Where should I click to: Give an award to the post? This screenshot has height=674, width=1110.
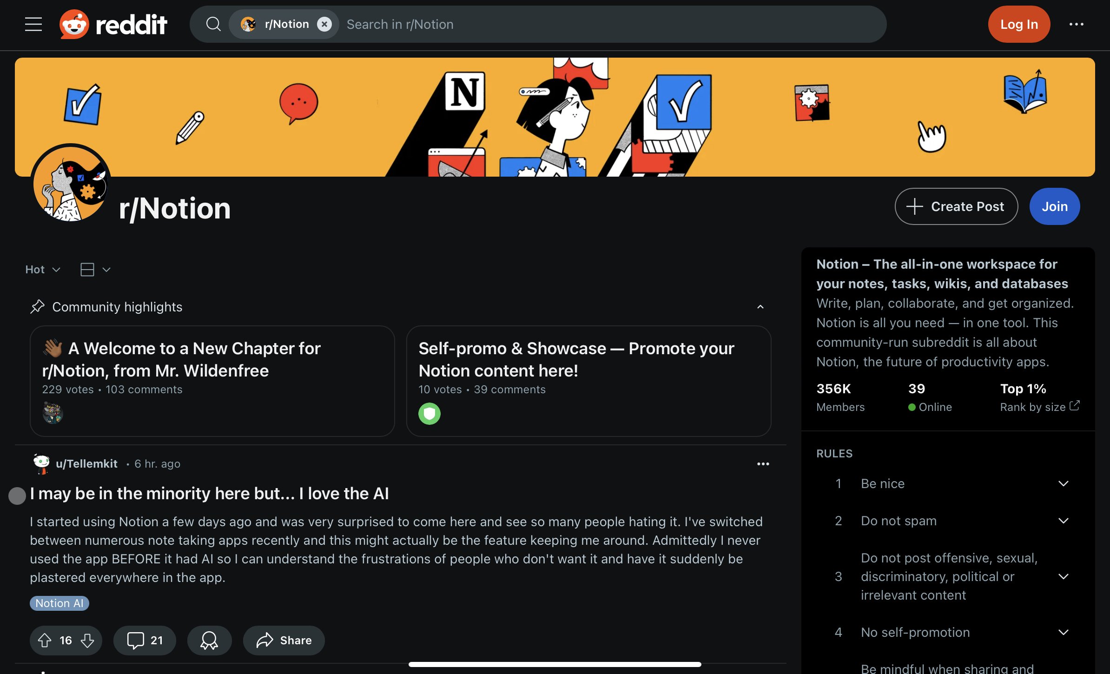(x=209, y=640)
